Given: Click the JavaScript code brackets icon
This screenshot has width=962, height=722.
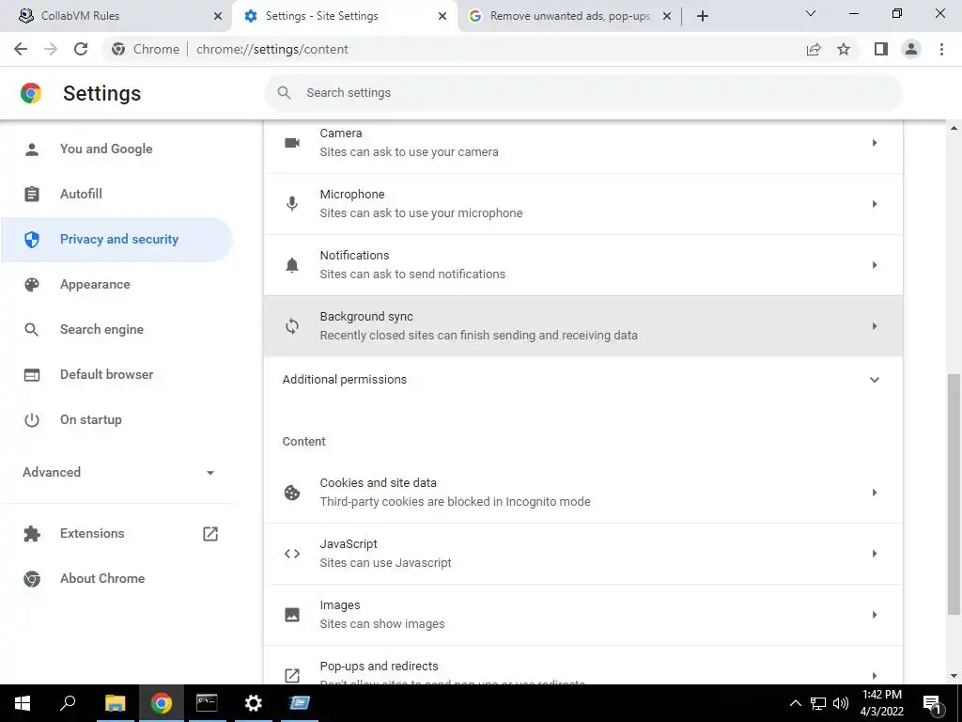Looking at the screenshot, I should pyautogui.click(x=292, y=554).
